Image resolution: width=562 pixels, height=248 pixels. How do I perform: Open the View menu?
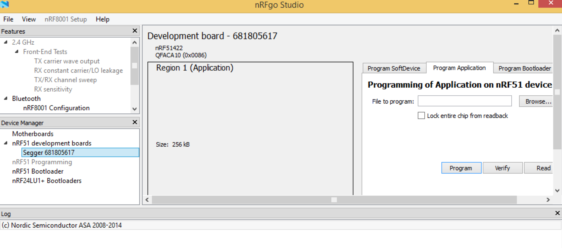[29, 19]
